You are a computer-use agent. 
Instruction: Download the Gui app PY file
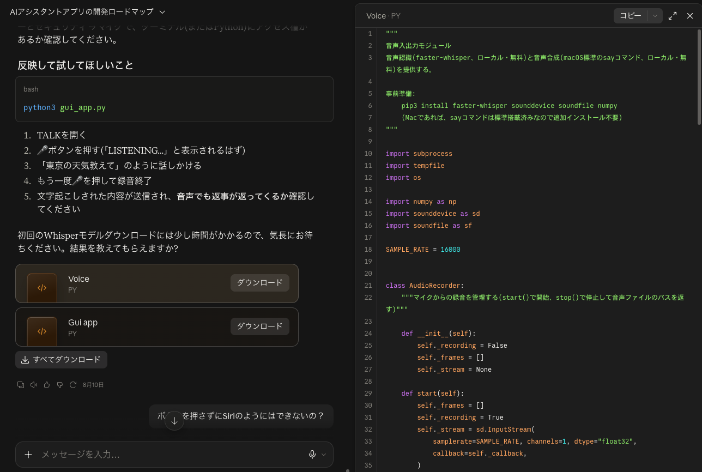pos(260,326)
